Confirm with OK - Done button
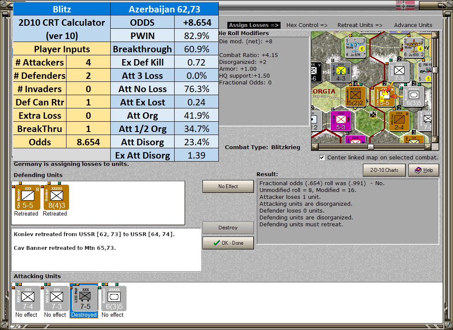Image resolution: width=453 pixels, height=330 pixels. [228, 243]
